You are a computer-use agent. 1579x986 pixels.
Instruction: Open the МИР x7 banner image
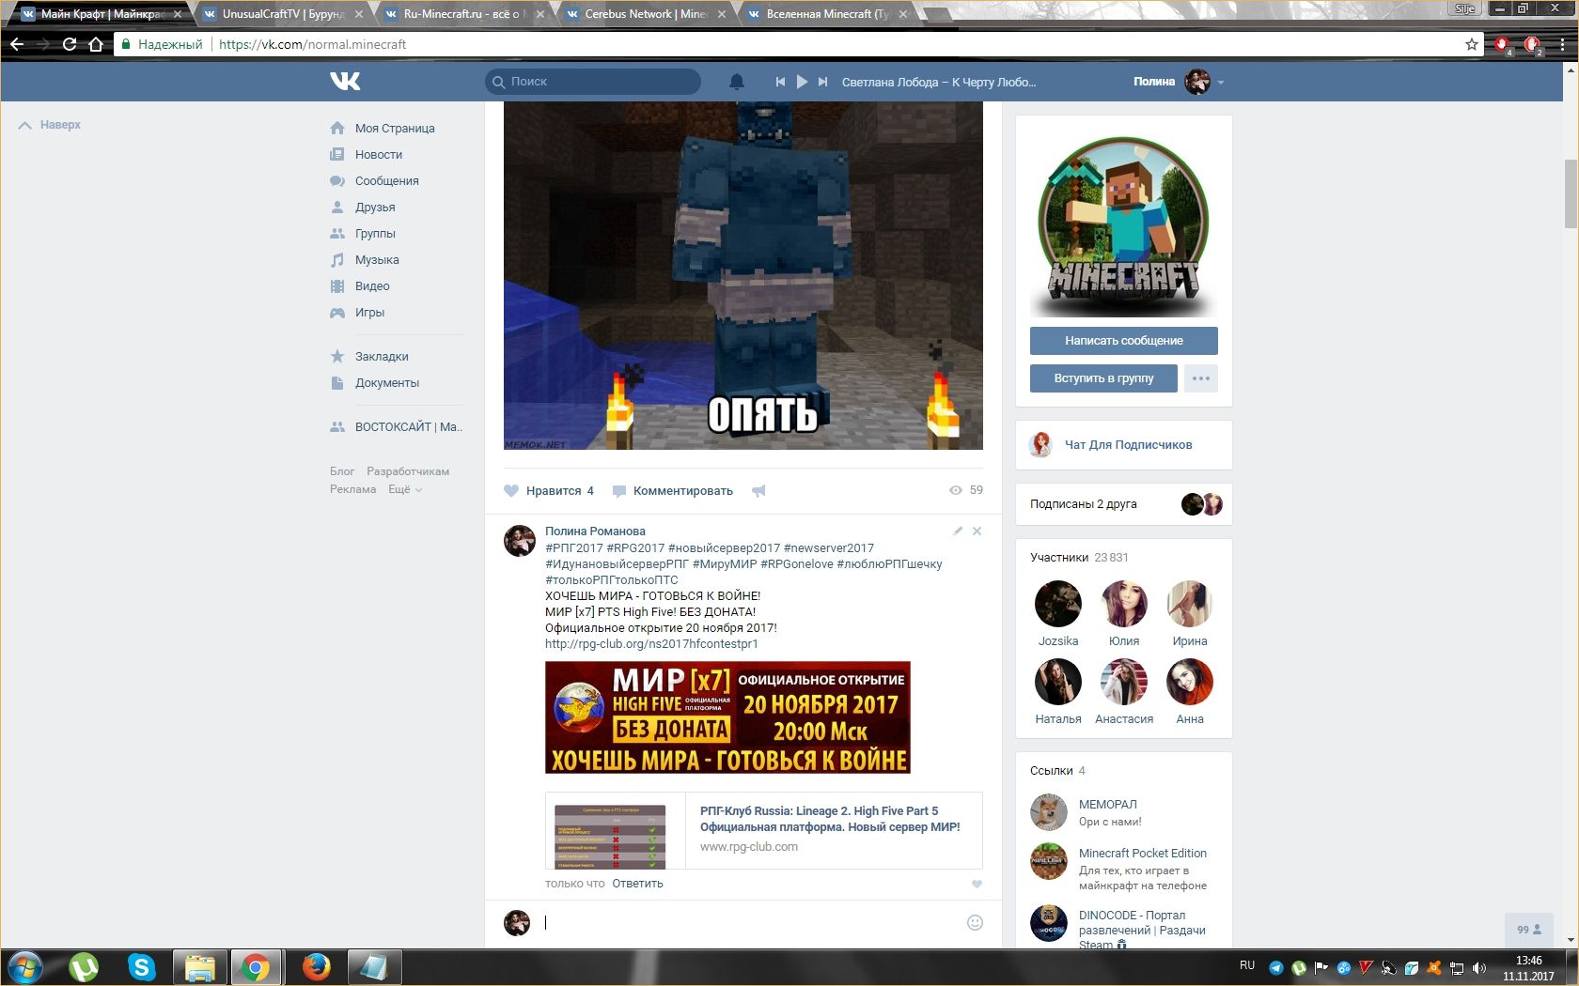pyautogui.click(x=727, y=717)
